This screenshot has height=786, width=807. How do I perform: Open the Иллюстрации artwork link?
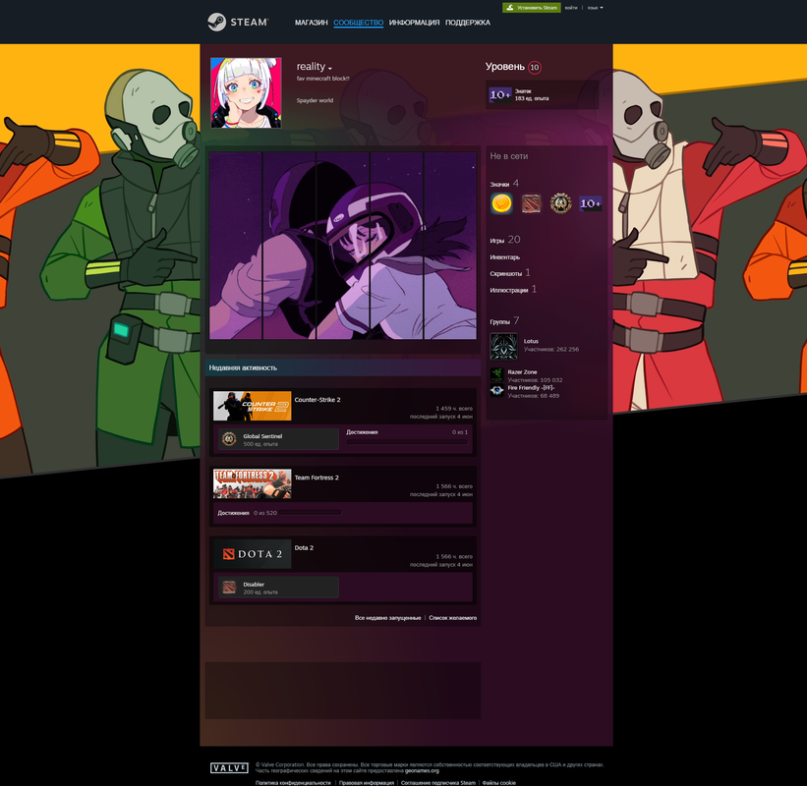(x=513, y=290)
